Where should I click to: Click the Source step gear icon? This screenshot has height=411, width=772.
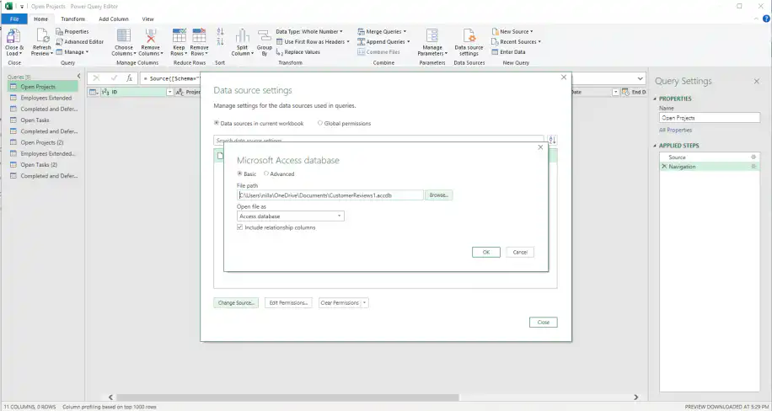tap(753, 157)
